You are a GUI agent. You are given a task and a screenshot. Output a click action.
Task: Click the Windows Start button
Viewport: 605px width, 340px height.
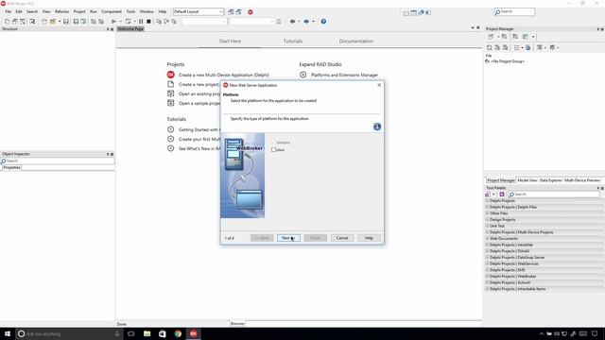(x=8, y=333)
